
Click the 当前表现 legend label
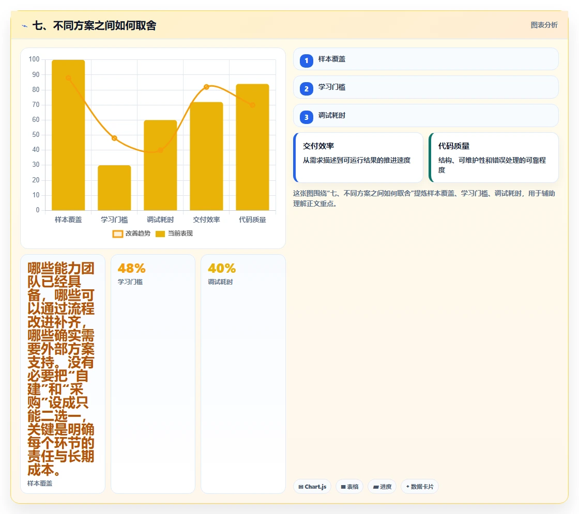click(x=180, y=233)
